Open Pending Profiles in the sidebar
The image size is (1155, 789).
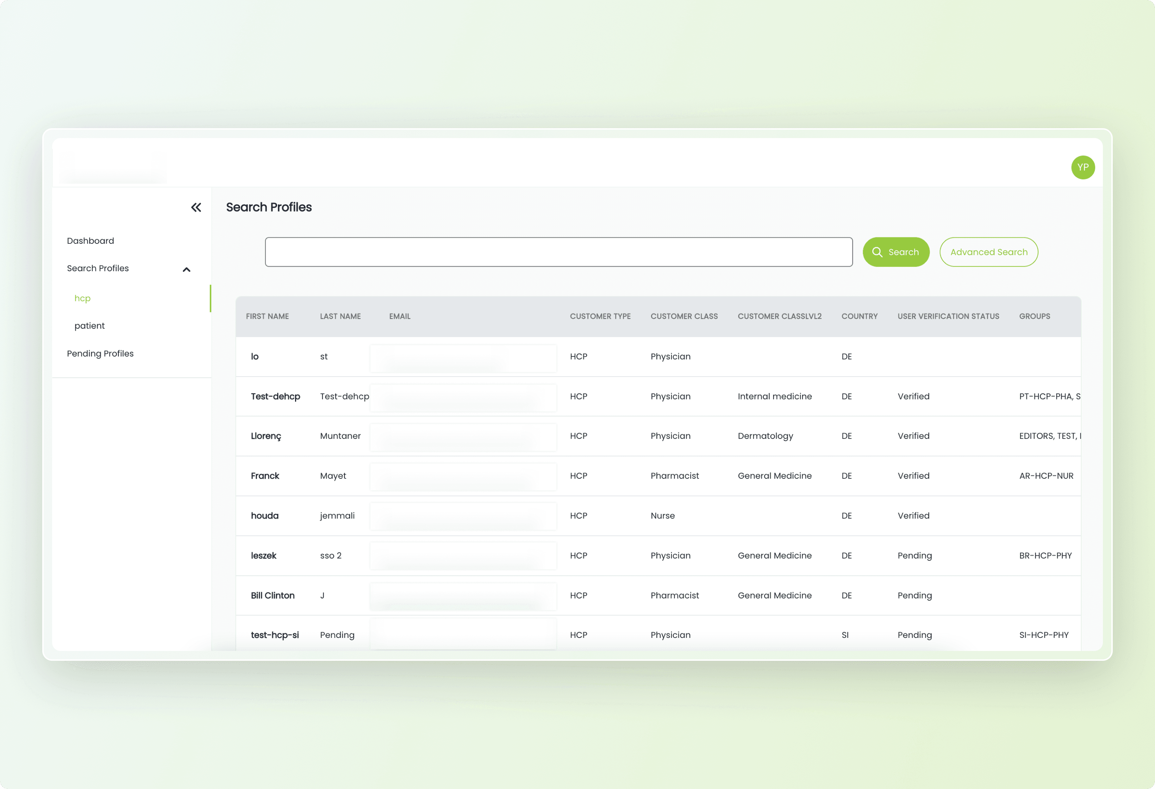click(100, 354)
